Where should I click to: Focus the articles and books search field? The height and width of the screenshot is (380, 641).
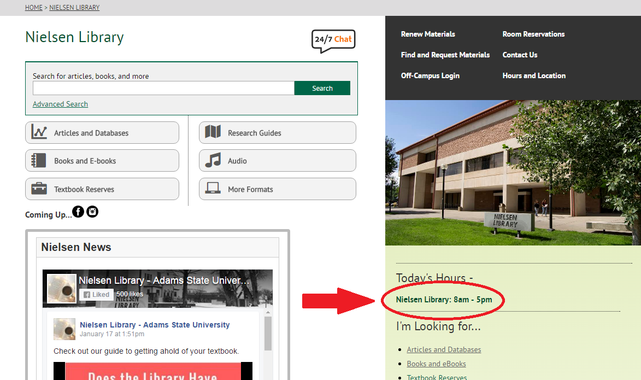click(x=163, y=88)
